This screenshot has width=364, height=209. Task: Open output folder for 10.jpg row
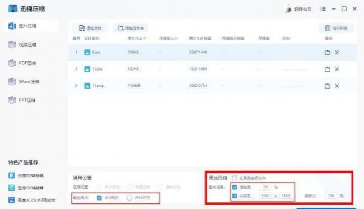coord(328,69)
